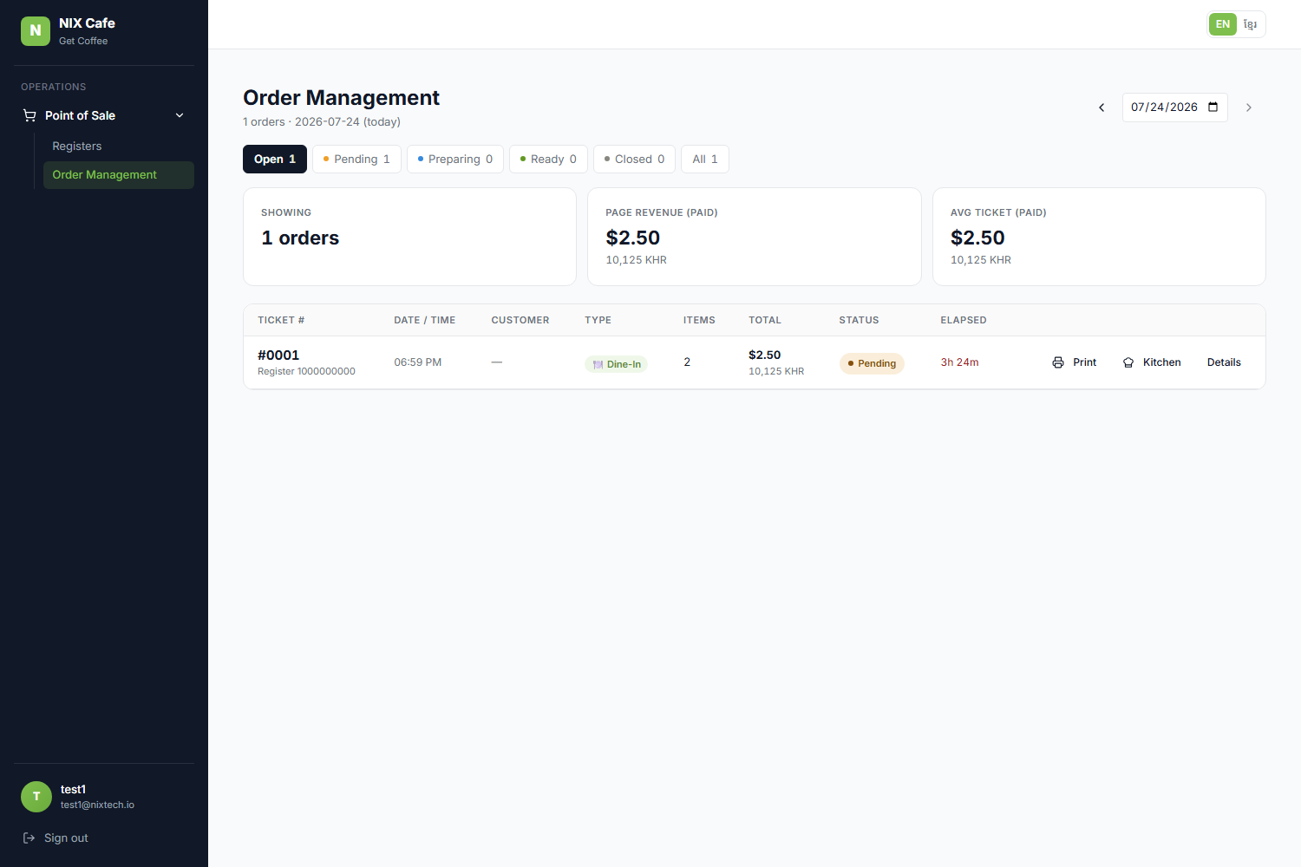Screen dimensions: 1301x867
Task: Select the Closed filter tab
Action: click(x=635, y=160)
